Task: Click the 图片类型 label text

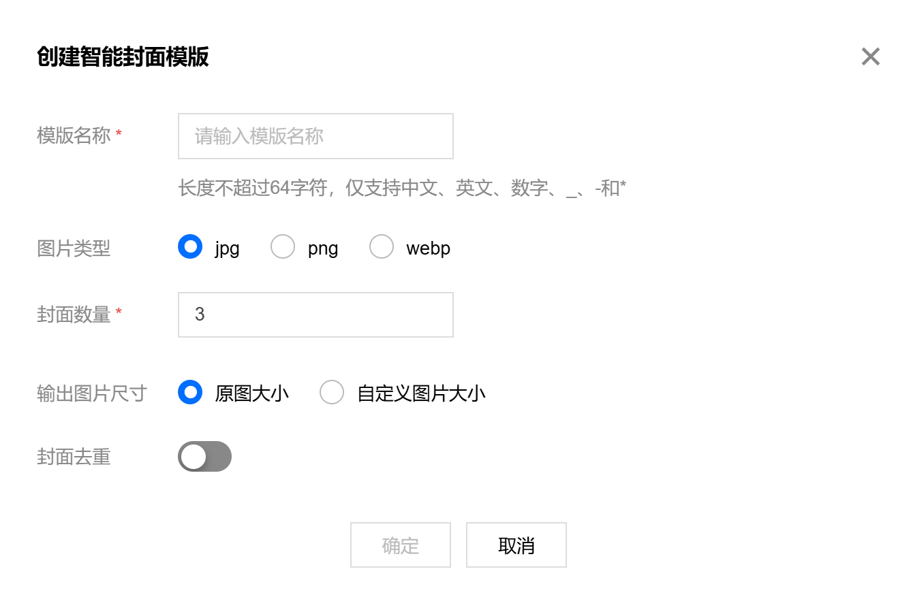Action: 74,248
